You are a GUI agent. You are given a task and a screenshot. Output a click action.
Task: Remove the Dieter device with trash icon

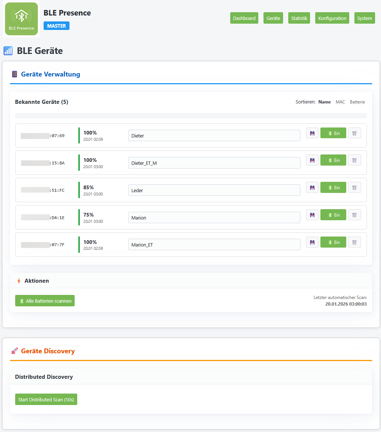[354, 133]
